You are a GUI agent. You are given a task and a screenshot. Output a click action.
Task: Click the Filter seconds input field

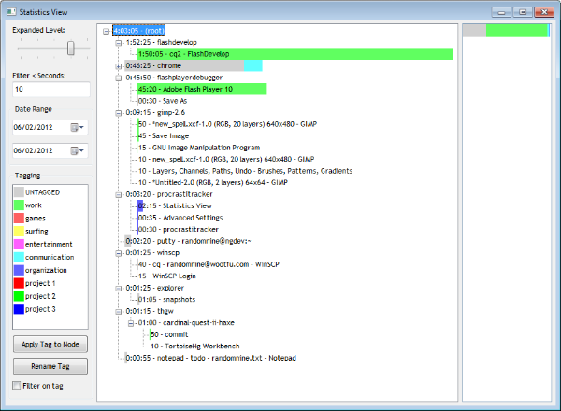(51, 89)
